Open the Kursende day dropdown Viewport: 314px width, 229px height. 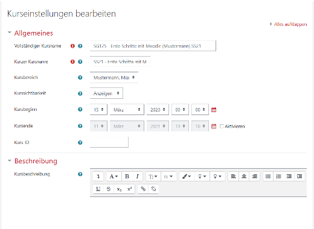click(98, 126)
